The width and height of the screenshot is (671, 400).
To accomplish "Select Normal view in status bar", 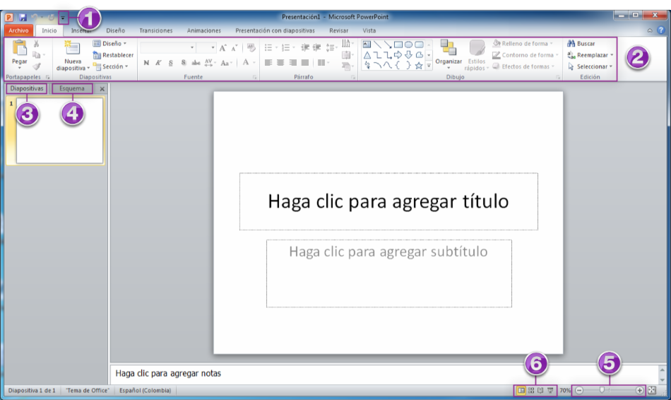I will [x=521, y=390].
